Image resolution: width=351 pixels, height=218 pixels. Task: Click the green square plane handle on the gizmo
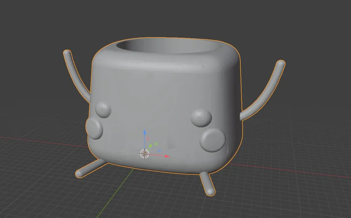click(156, 144)
